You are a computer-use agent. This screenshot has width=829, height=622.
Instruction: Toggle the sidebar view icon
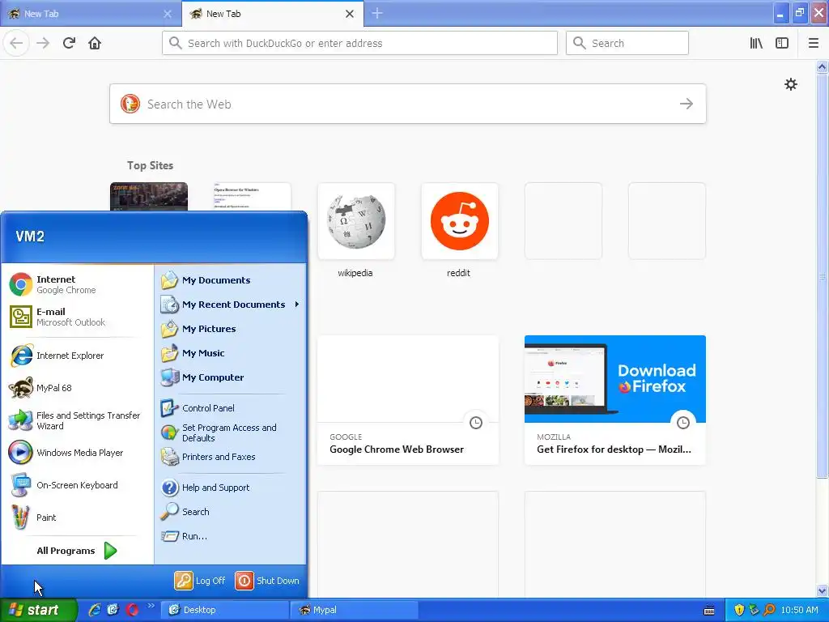coord(782,43)
